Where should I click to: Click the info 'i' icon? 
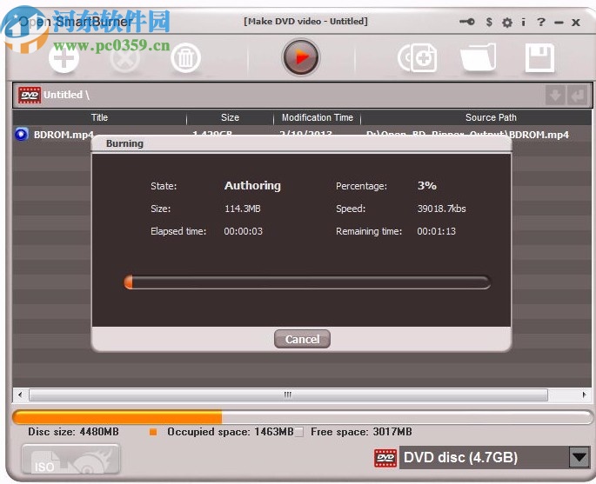[524, 22]
